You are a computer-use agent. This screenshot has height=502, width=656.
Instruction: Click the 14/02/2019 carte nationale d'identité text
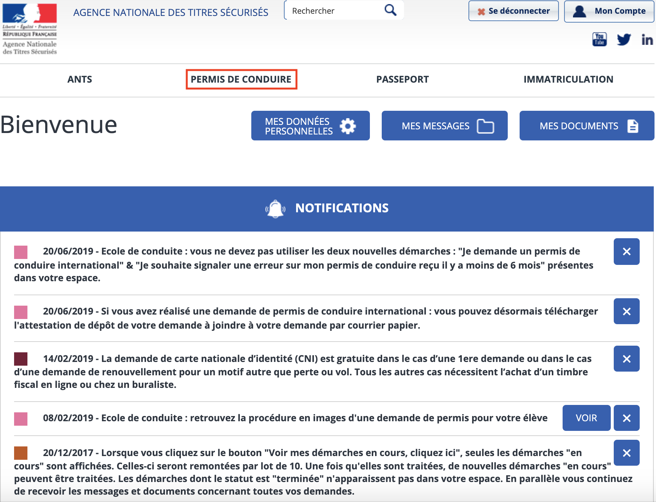coord(303,372)
